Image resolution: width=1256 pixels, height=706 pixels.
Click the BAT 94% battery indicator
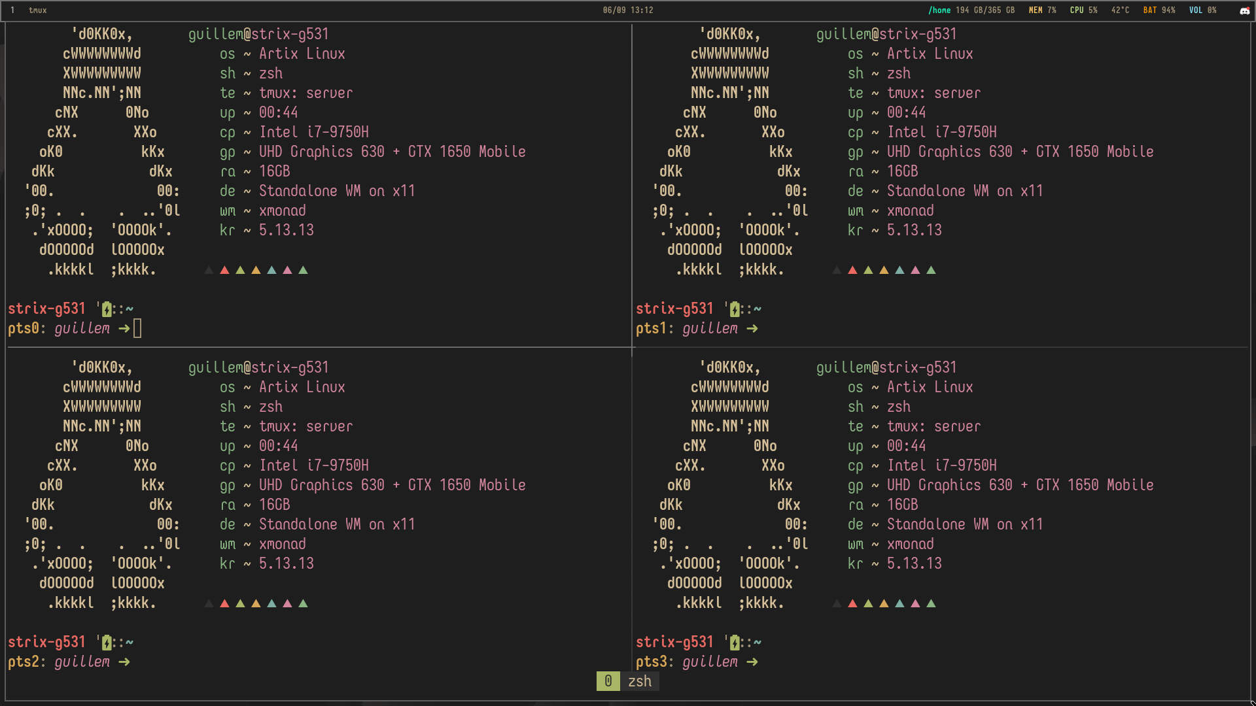click(x=1159, y=10)
